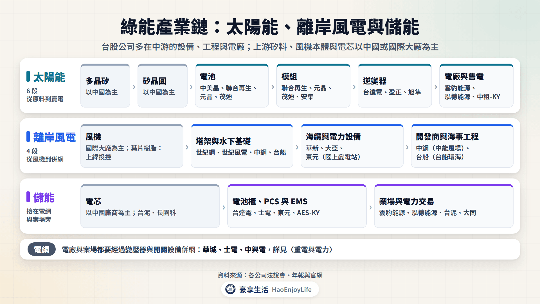Screen dimensions: 540x304
Task: Open the 案場與電力交易 card
Action: point(444,206)
